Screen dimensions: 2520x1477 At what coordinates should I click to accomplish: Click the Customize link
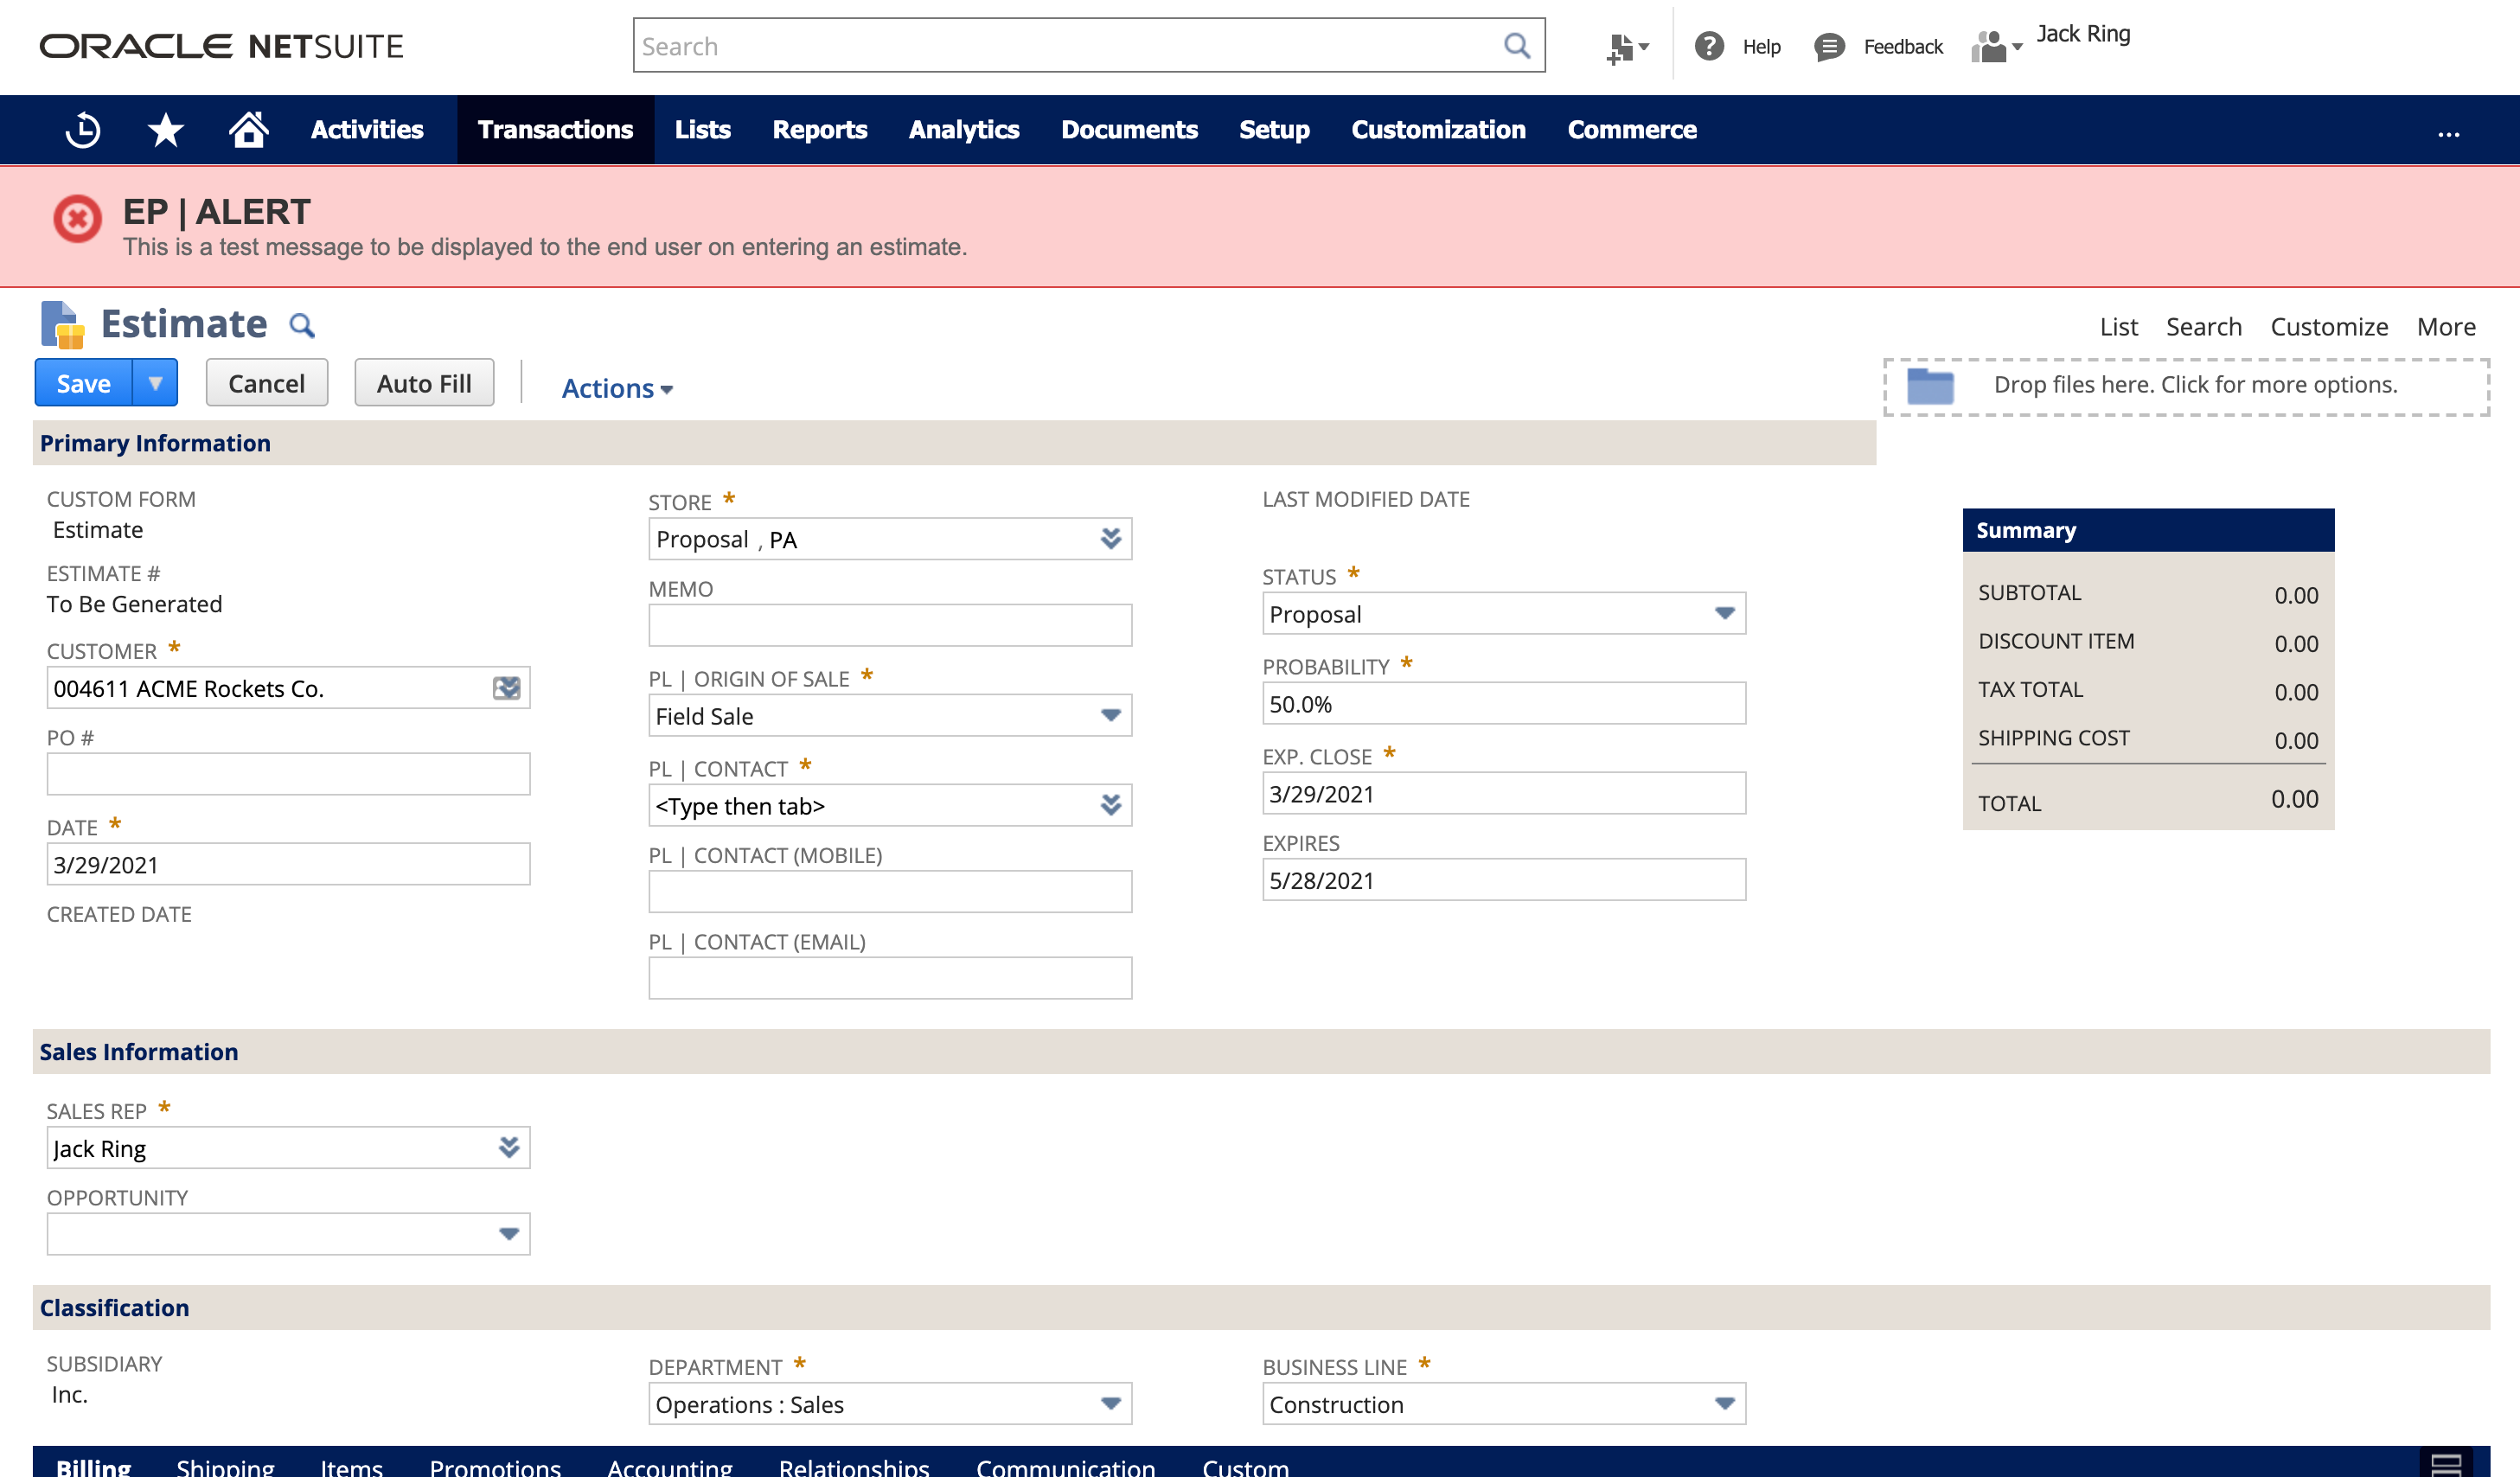pos(2328,327)
